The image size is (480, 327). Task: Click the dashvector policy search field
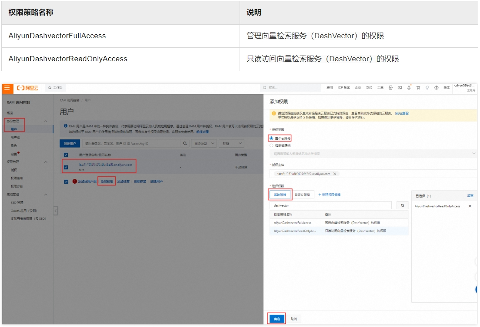[330, 205]
